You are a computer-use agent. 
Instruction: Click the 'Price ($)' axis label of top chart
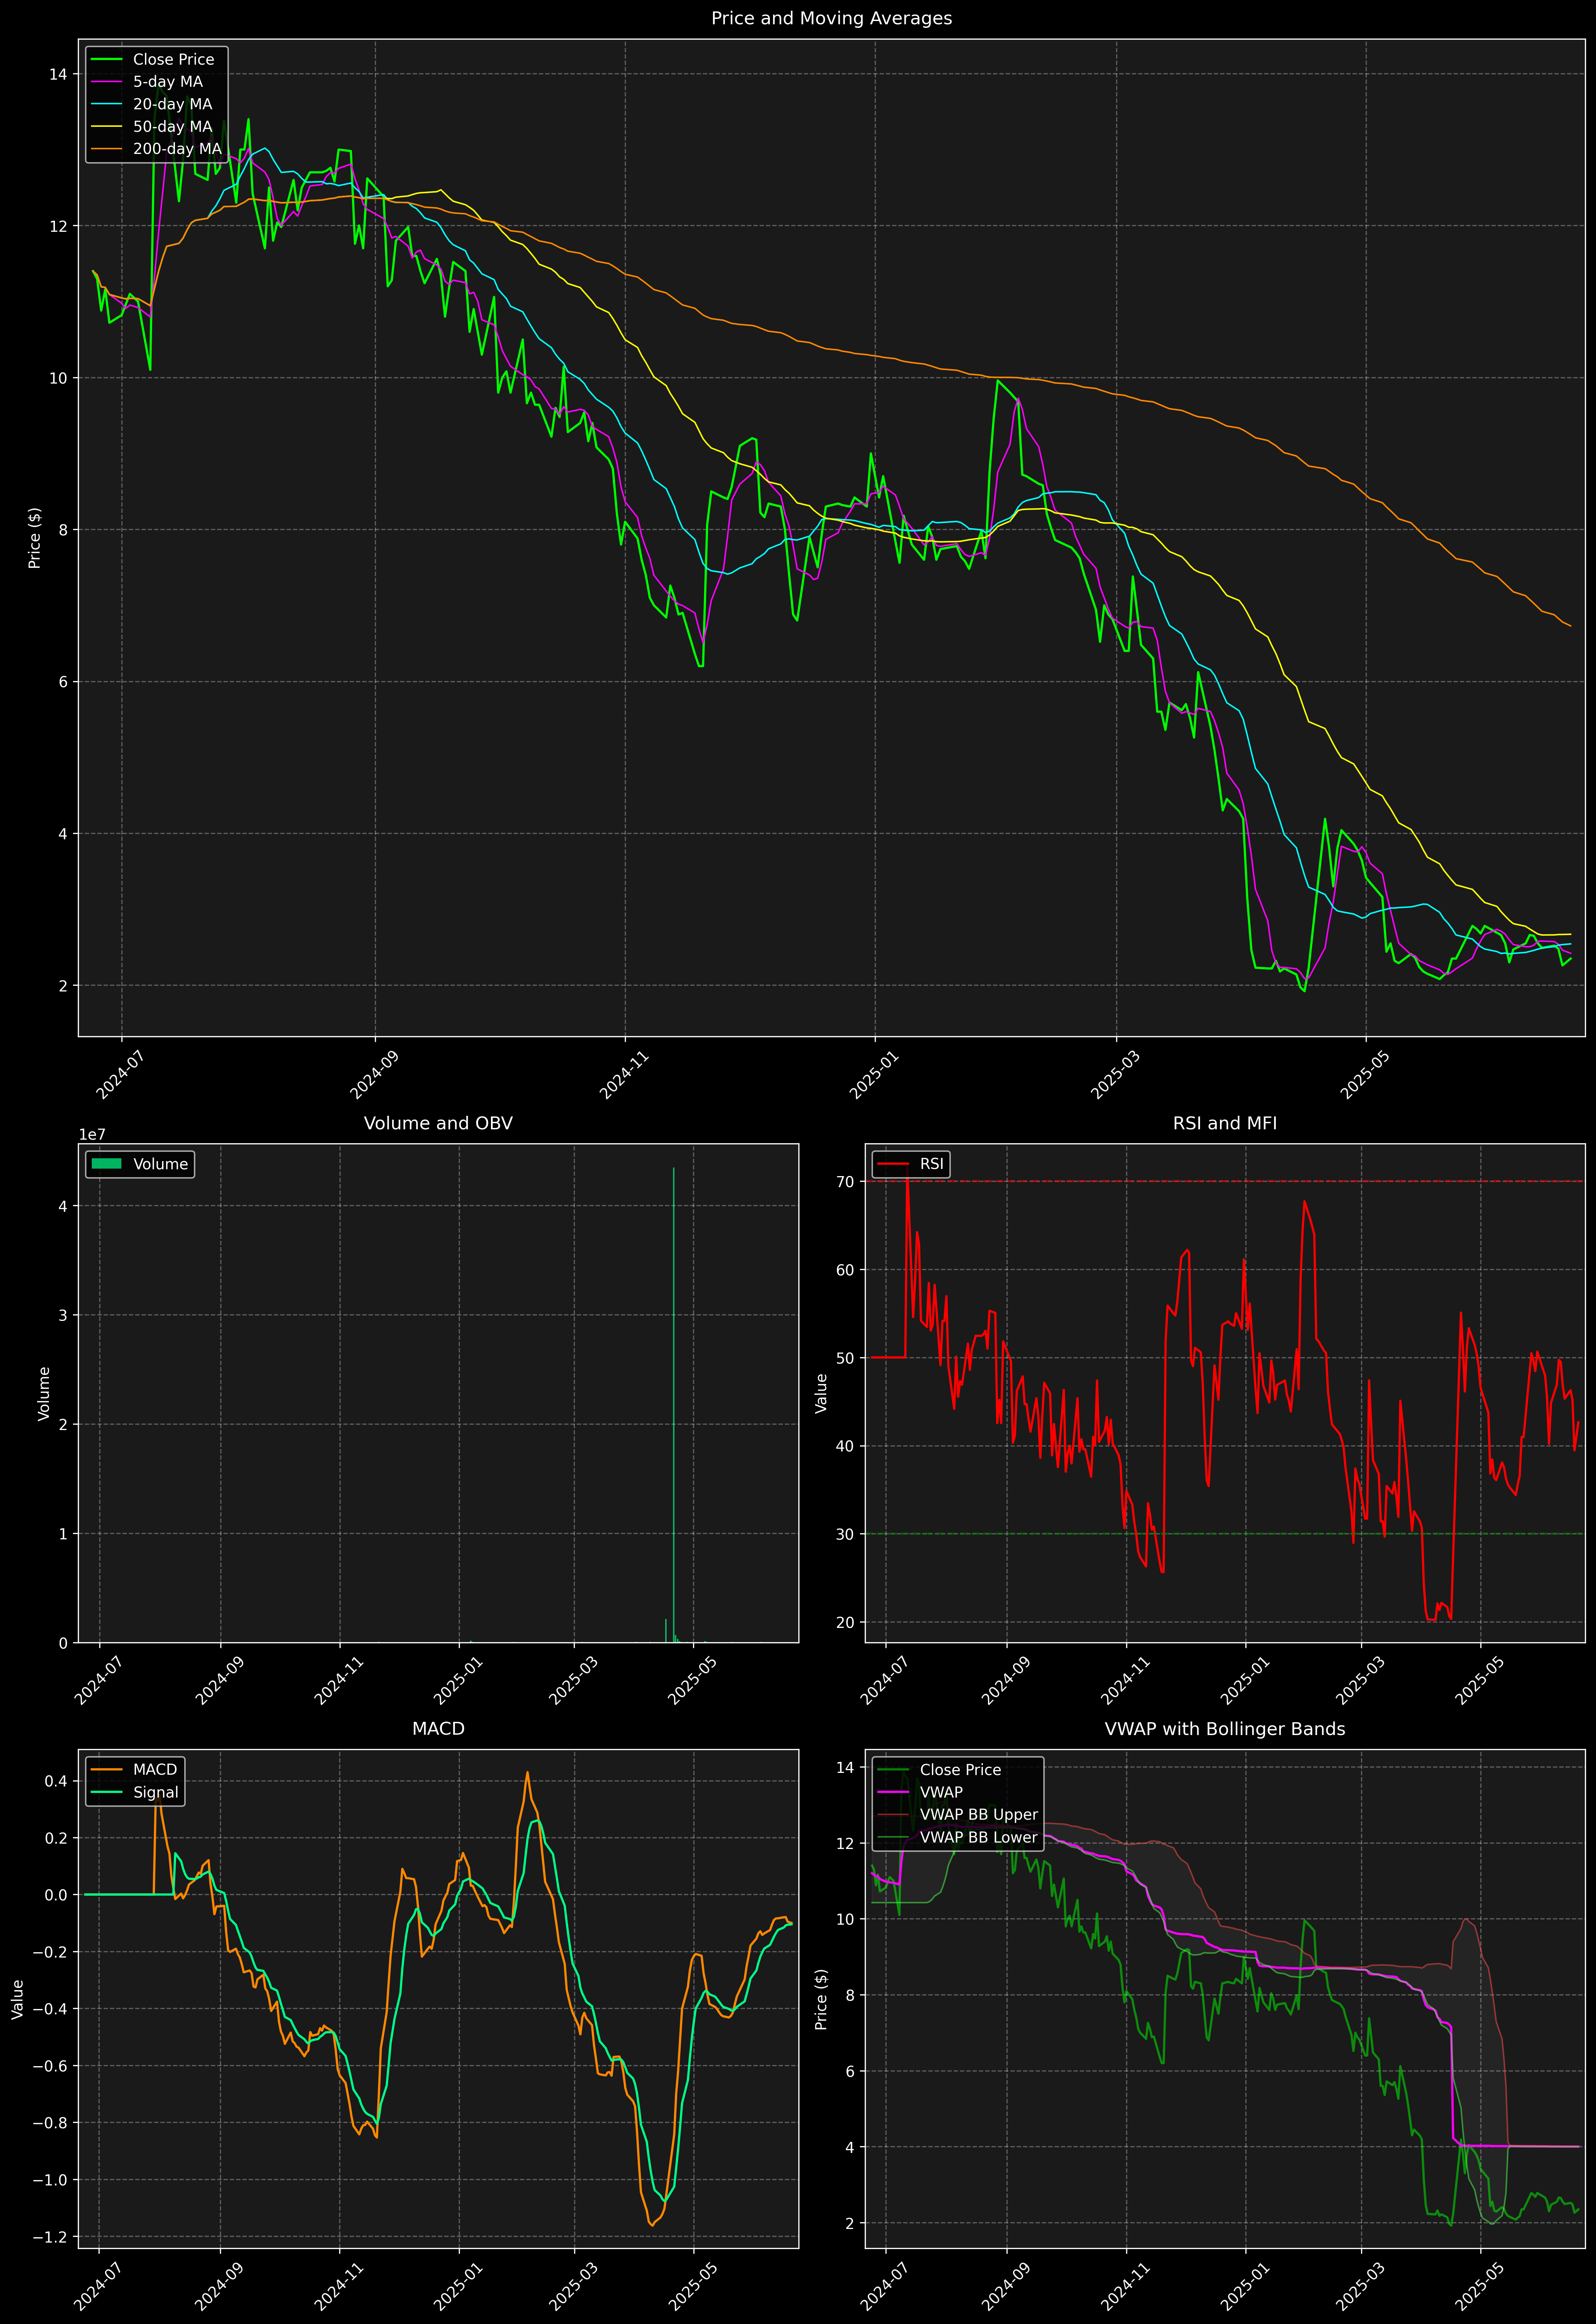35,538
